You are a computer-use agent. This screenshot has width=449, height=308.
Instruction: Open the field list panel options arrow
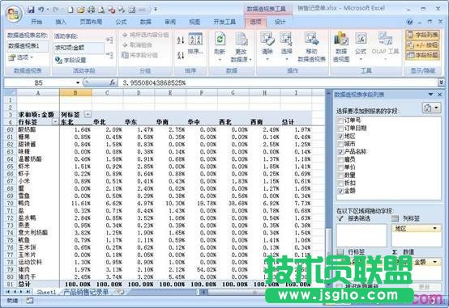[x=430, y=95]
